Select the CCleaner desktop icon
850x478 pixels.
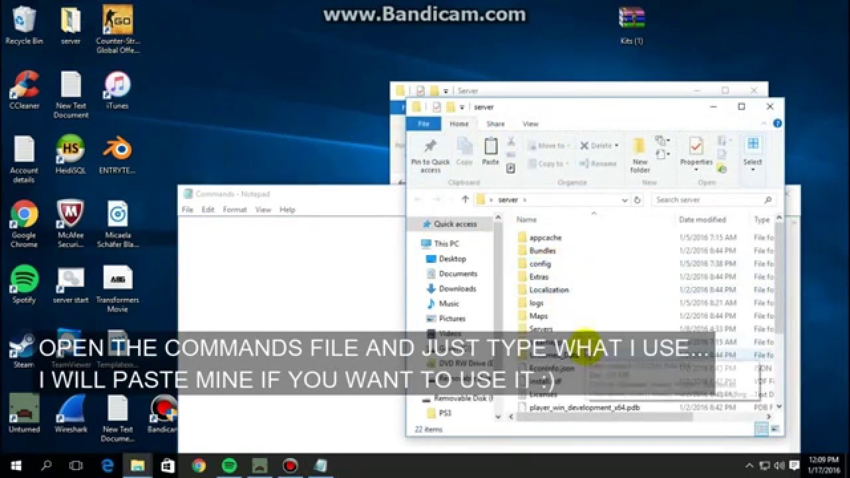[x=25, y=90]
